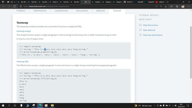Viewport: 192px width, 108px height.
Task: Open Windows taskbar search
Action: coord(9,105)
